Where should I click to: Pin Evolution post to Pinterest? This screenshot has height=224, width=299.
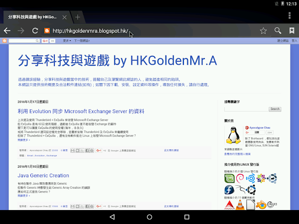click(x=92, y=150)
